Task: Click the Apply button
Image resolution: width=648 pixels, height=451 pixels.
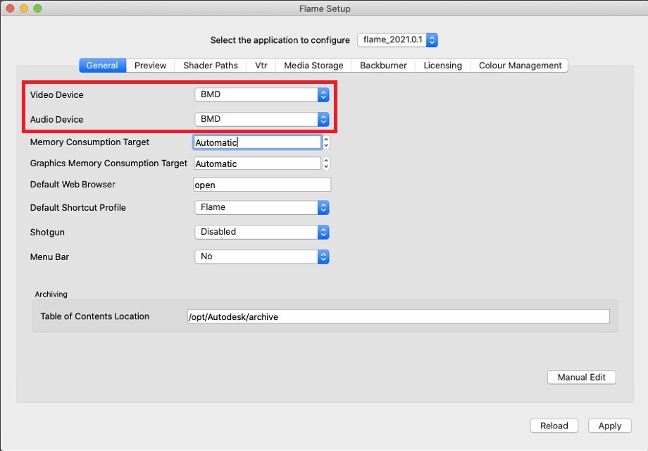Action: pos(609,426)
